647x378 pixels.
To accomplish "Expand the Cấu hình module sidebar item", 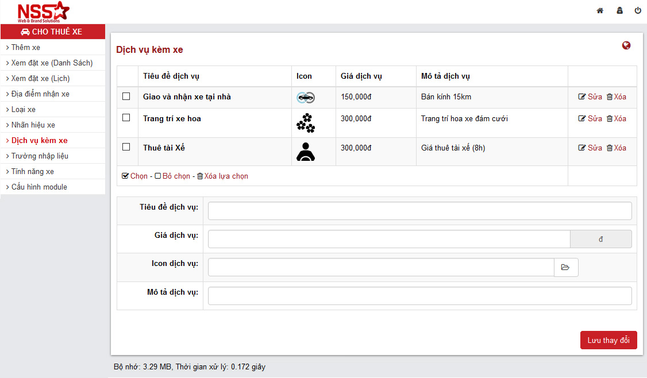I will coord(39,187).
